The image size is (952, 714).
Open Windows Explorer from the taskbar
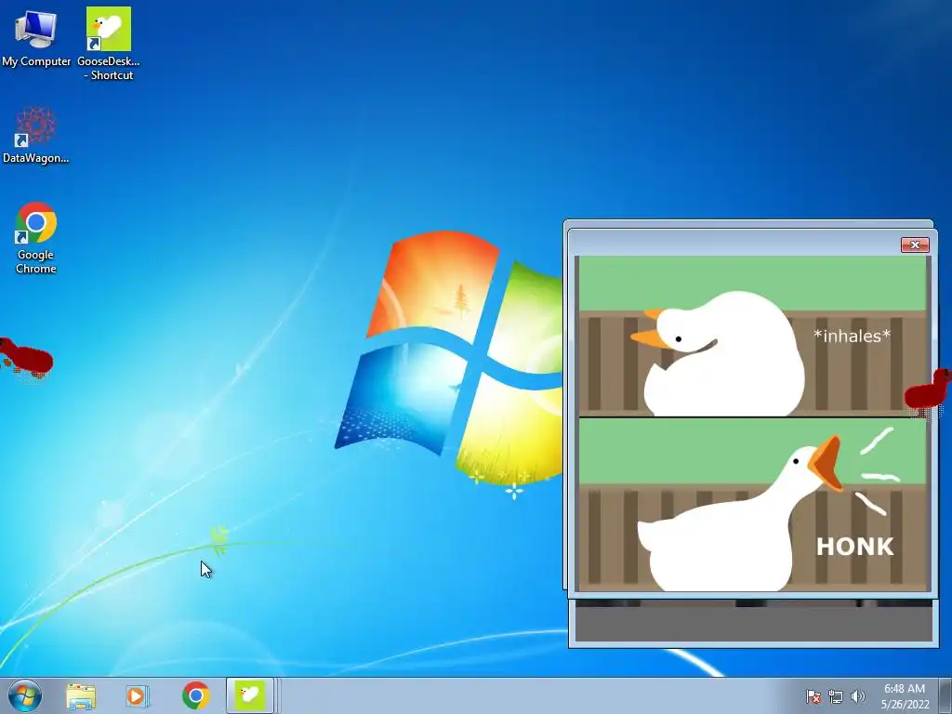click(81, 696)
